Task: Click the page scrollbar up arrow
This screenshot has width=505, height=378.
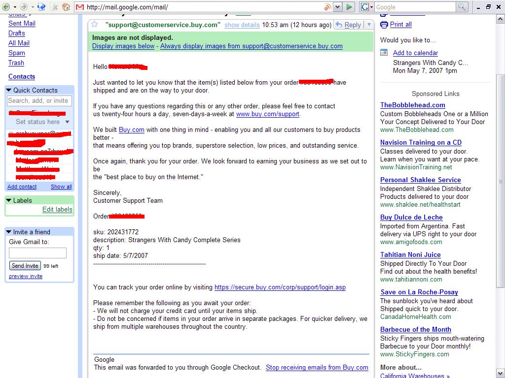Action: pos(500,19)
